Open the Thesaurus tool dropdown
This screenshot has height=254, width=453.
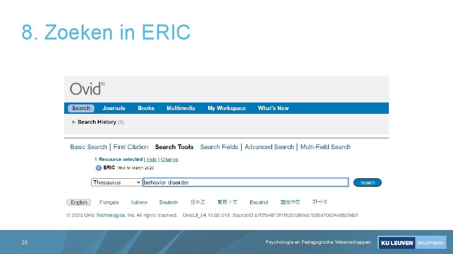[x=117, y=183]
